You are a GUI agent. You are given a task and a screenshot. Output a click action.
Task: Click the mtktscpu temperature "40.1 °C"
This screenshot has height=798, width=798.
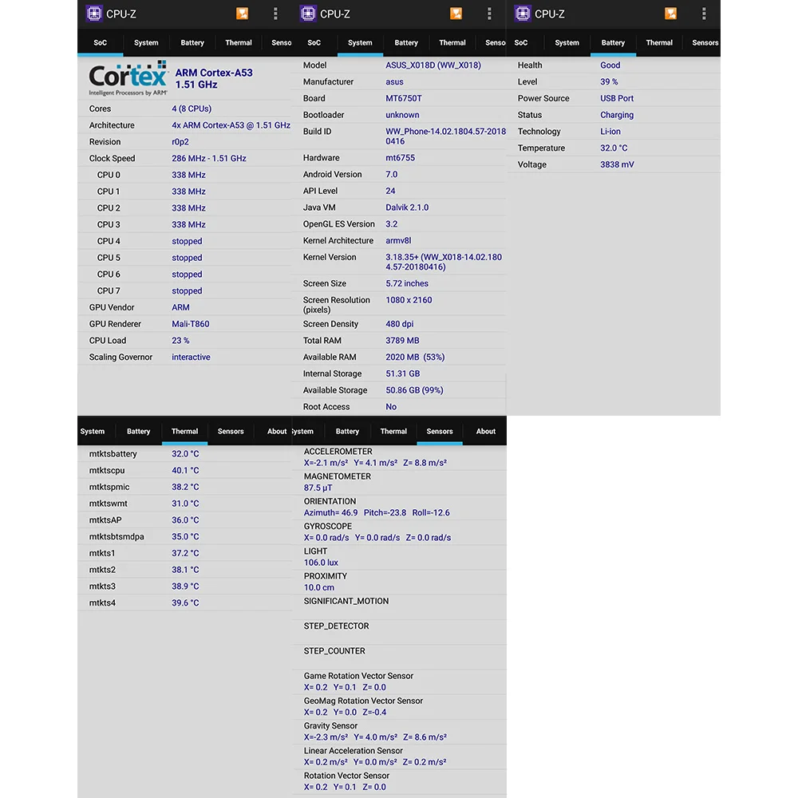click(x=185, y=470)
